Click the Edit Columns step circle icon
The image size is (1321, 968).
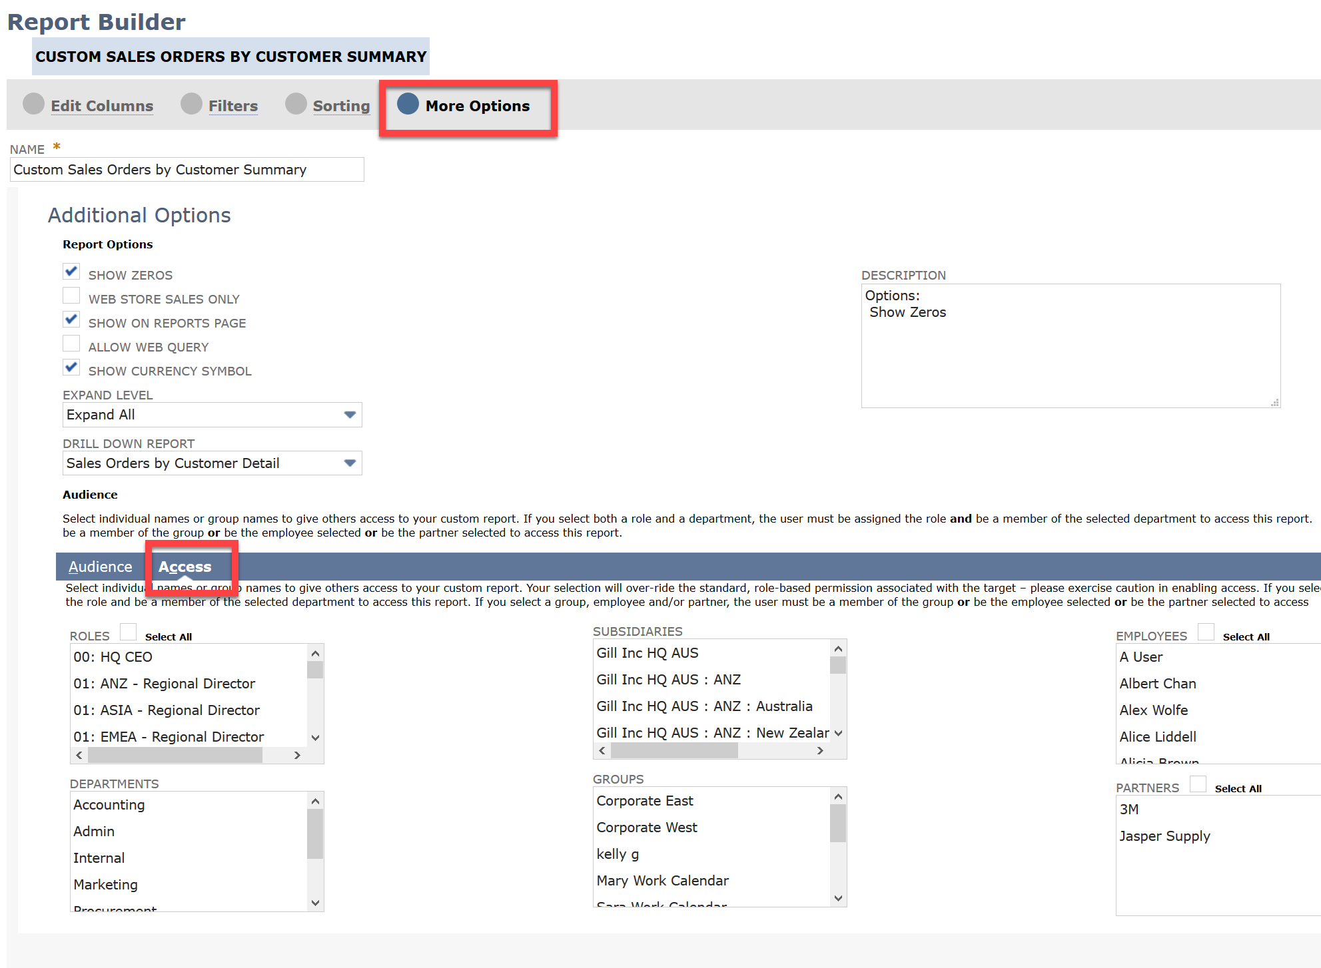pyautogui.click(x=33, y=104)
